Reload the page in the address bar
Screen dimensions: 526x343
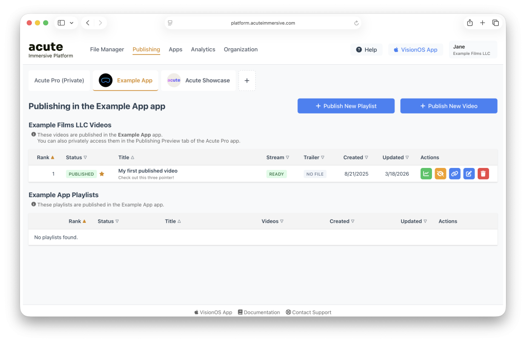[356, 23]
